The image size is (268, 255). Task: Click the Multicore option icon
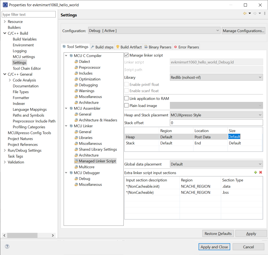click(76, 167)
